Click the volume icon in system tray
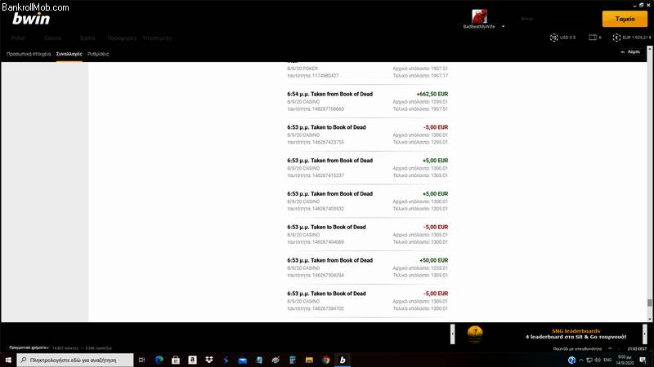Image resolution: width=654 pixels, height=367 pixels. [x=598, y=360]
